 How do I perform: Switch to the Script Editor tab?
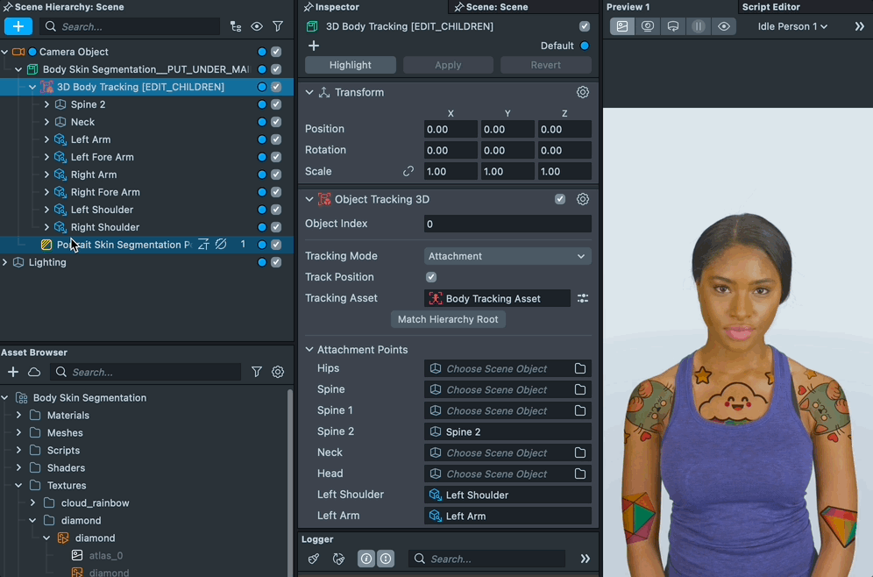(770, 7)
